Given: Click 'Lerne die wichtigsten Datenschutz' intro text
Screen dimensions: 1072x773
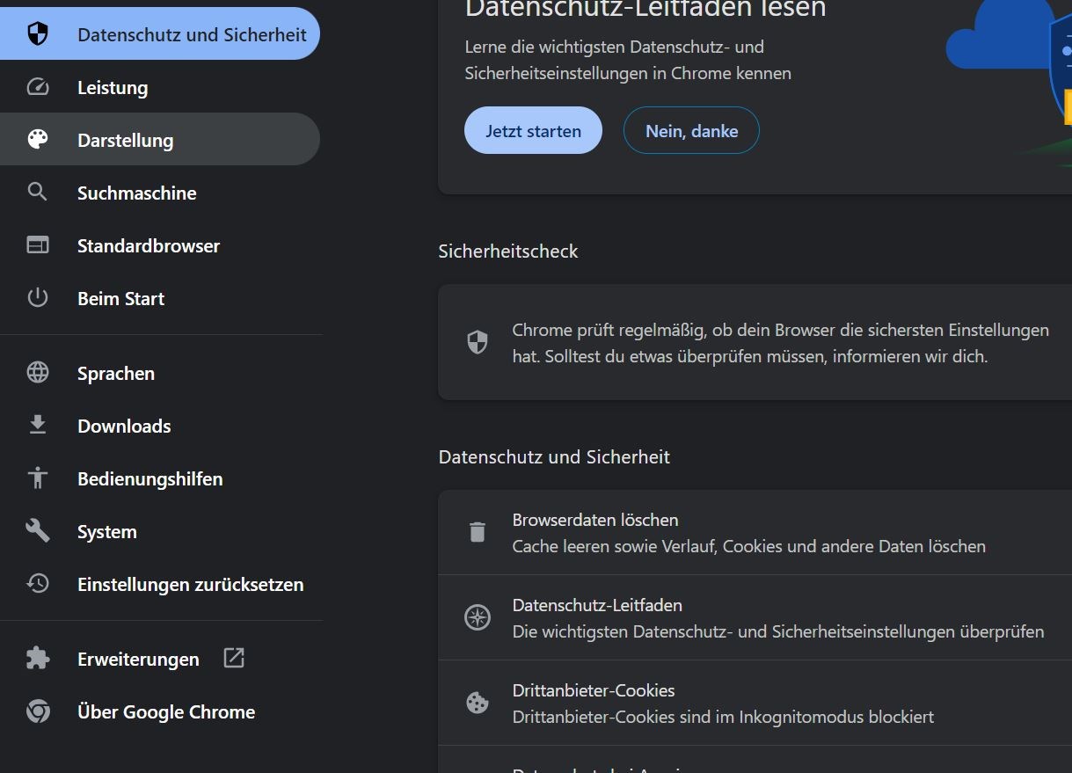Looking at the screenshot, I should pos(628,60).
